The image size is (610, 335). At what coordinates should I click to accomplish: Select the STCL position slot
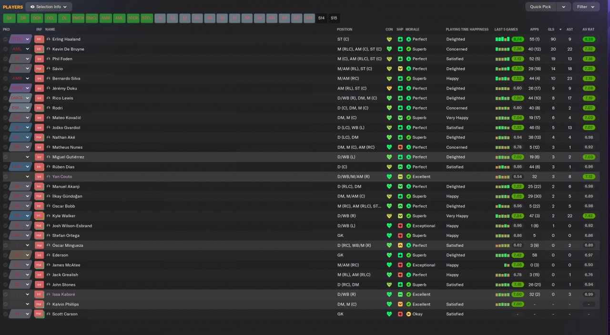coord(147,18)
